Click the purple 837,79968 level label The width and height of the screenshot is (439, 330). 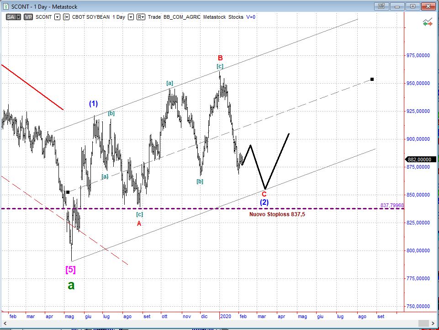[392, 205]
